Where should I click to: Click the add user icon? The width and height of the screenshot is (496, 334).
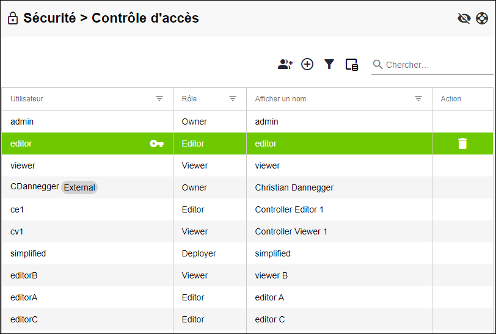point(285,64)
